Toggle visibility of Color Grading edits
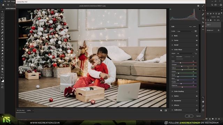The image size is (223, 125). [x=197, y=92]
